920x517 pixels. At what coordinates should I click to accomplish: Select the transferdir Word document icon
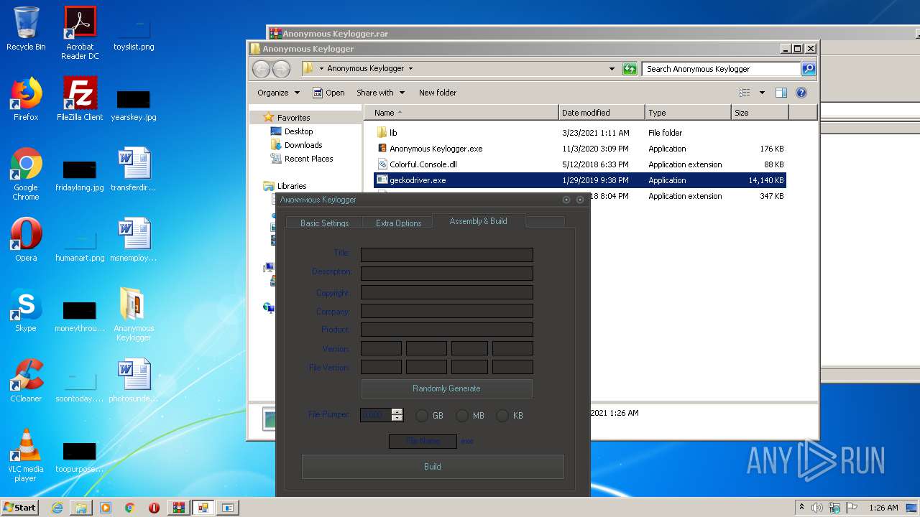click(x=133, y=169)
